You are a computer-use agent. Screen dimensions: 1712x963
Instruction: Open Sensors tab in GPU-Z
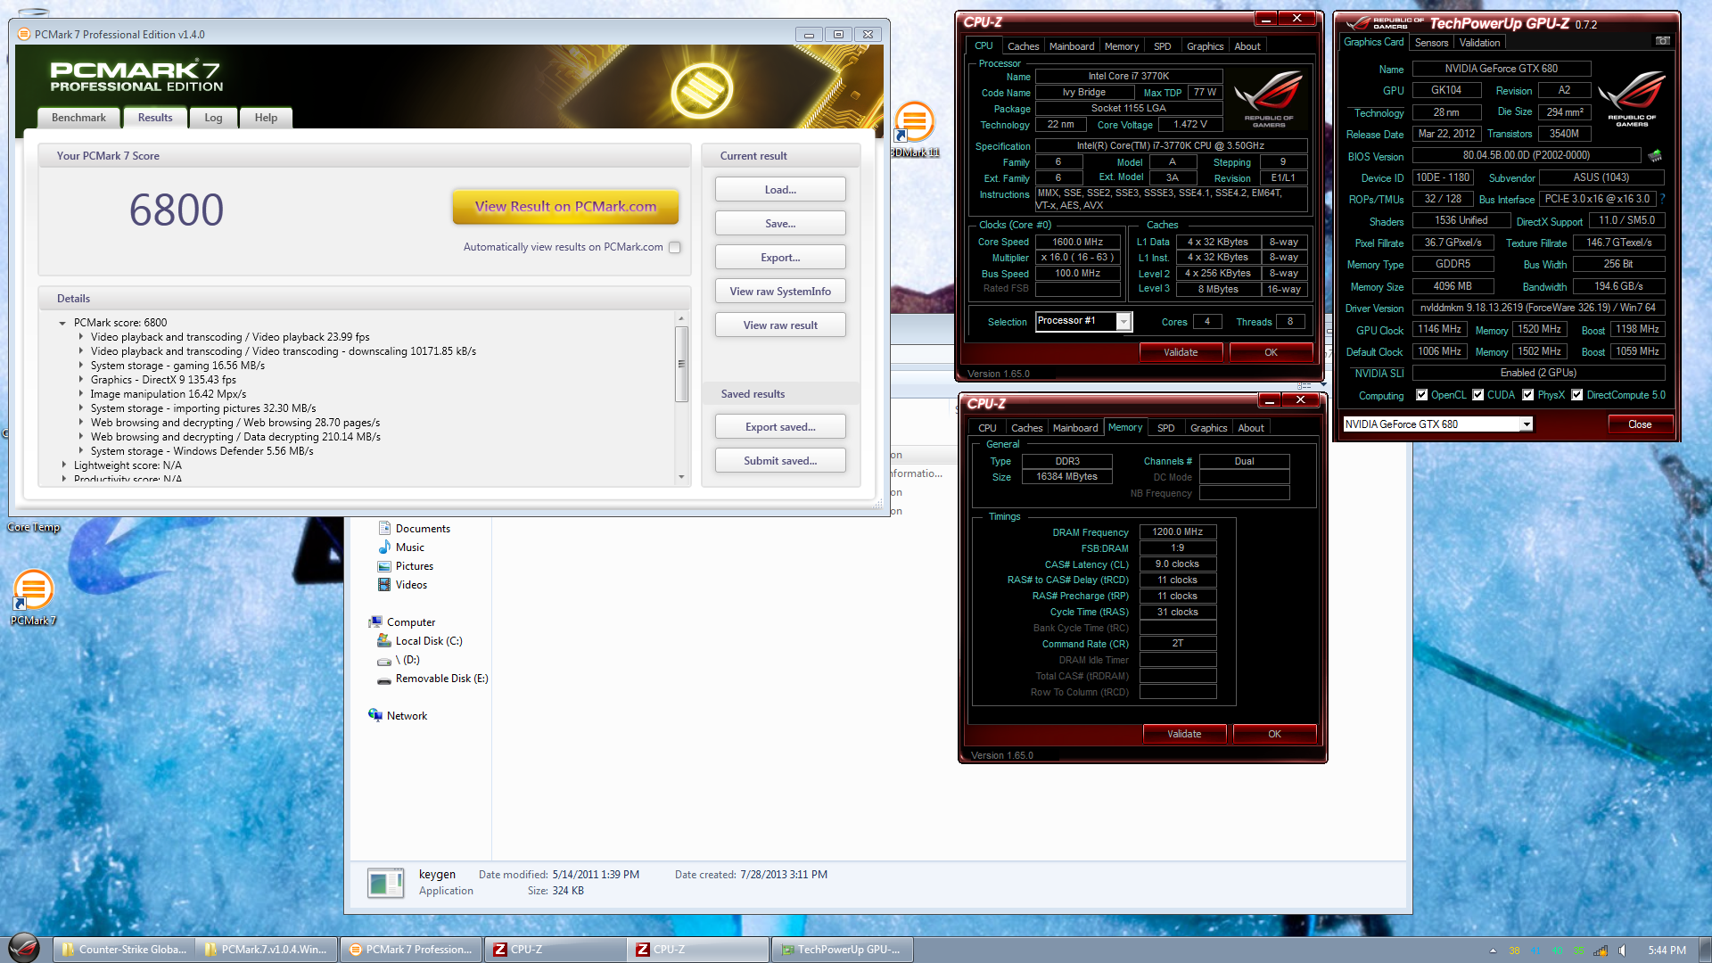1431,43
